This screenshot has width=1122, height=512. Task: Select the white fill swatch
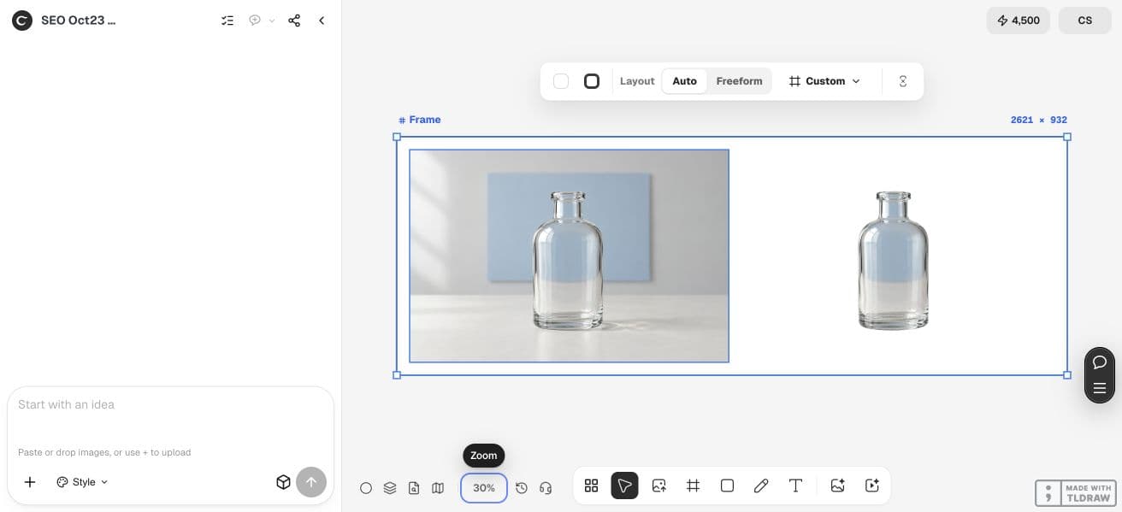click(x=561, y=81)
